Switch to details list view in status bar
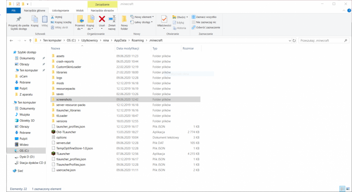 coord(342,188)
